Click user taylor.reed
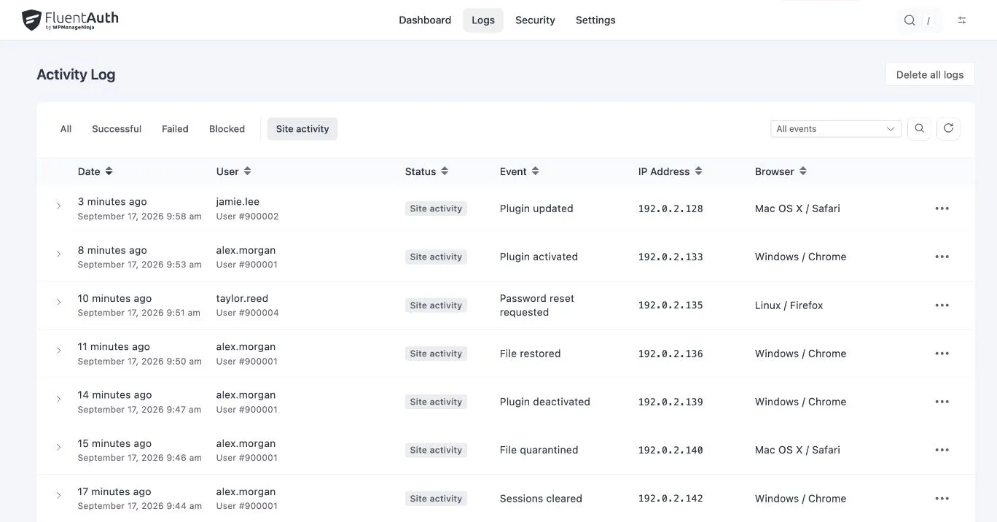This screenshot has height=522, width=997. 243,299
